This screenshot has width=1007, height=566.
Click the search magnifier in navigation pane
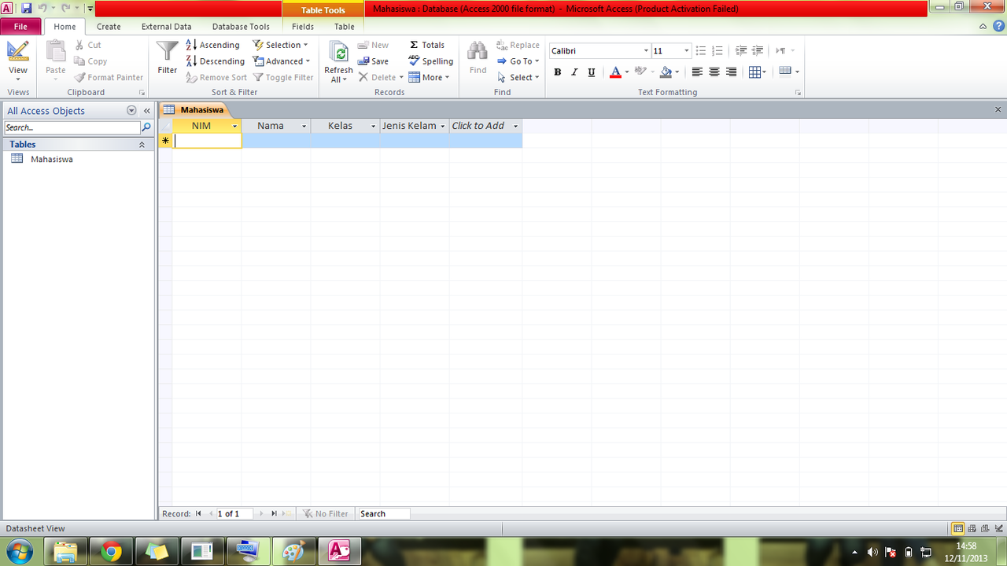146,127
